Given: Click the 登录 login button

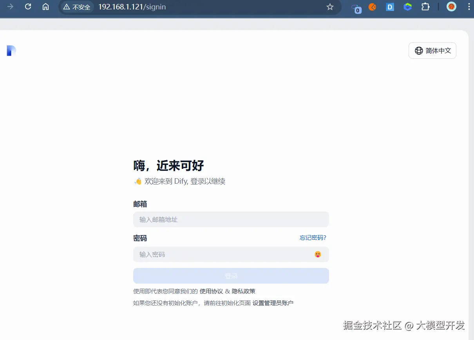Looking at the screenshot, I should (231, 276).
